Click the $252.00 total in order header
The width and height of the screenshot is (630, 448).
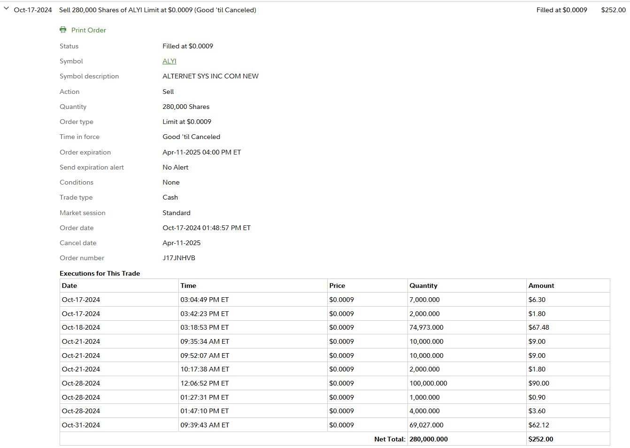(x=613, y=10)
